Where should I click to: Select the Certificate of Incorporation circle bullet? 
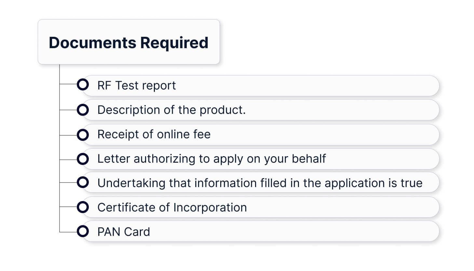point(83,207)
